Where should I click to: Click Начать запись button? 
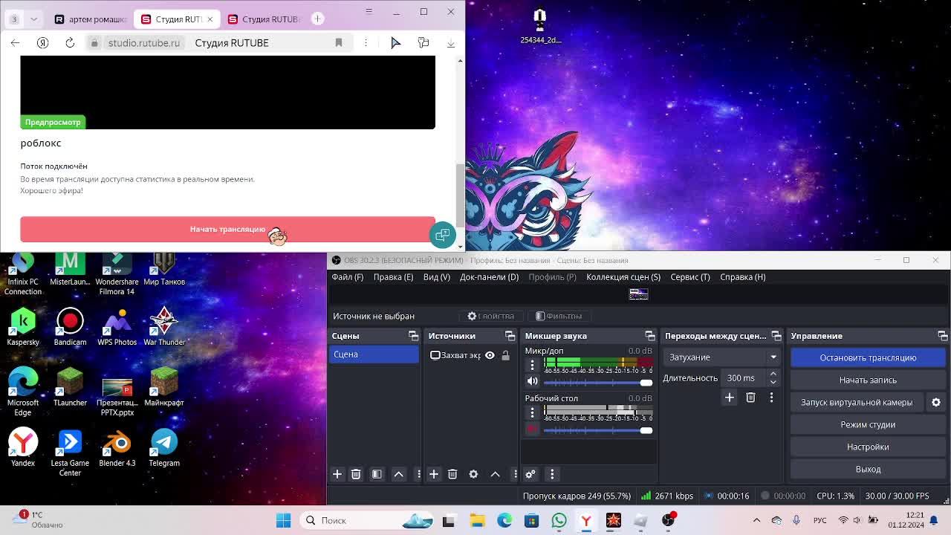click(868, 380)
